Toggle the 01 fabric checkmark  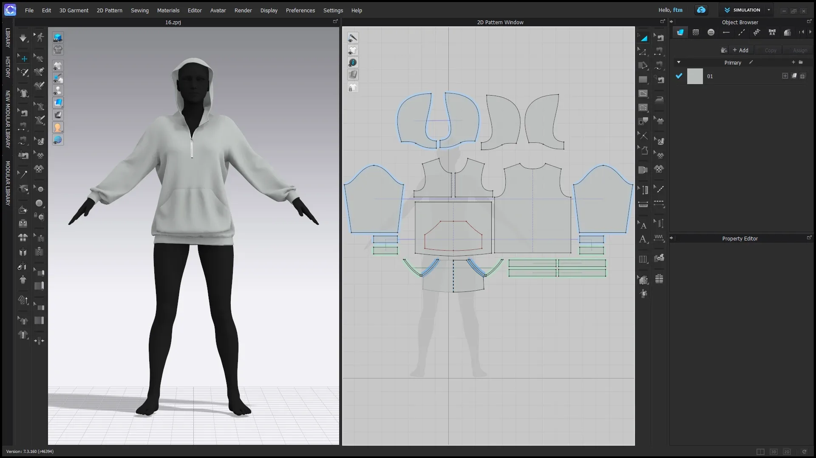coord(679,76)
